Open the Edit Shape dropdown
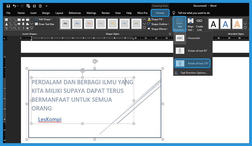 44,19
